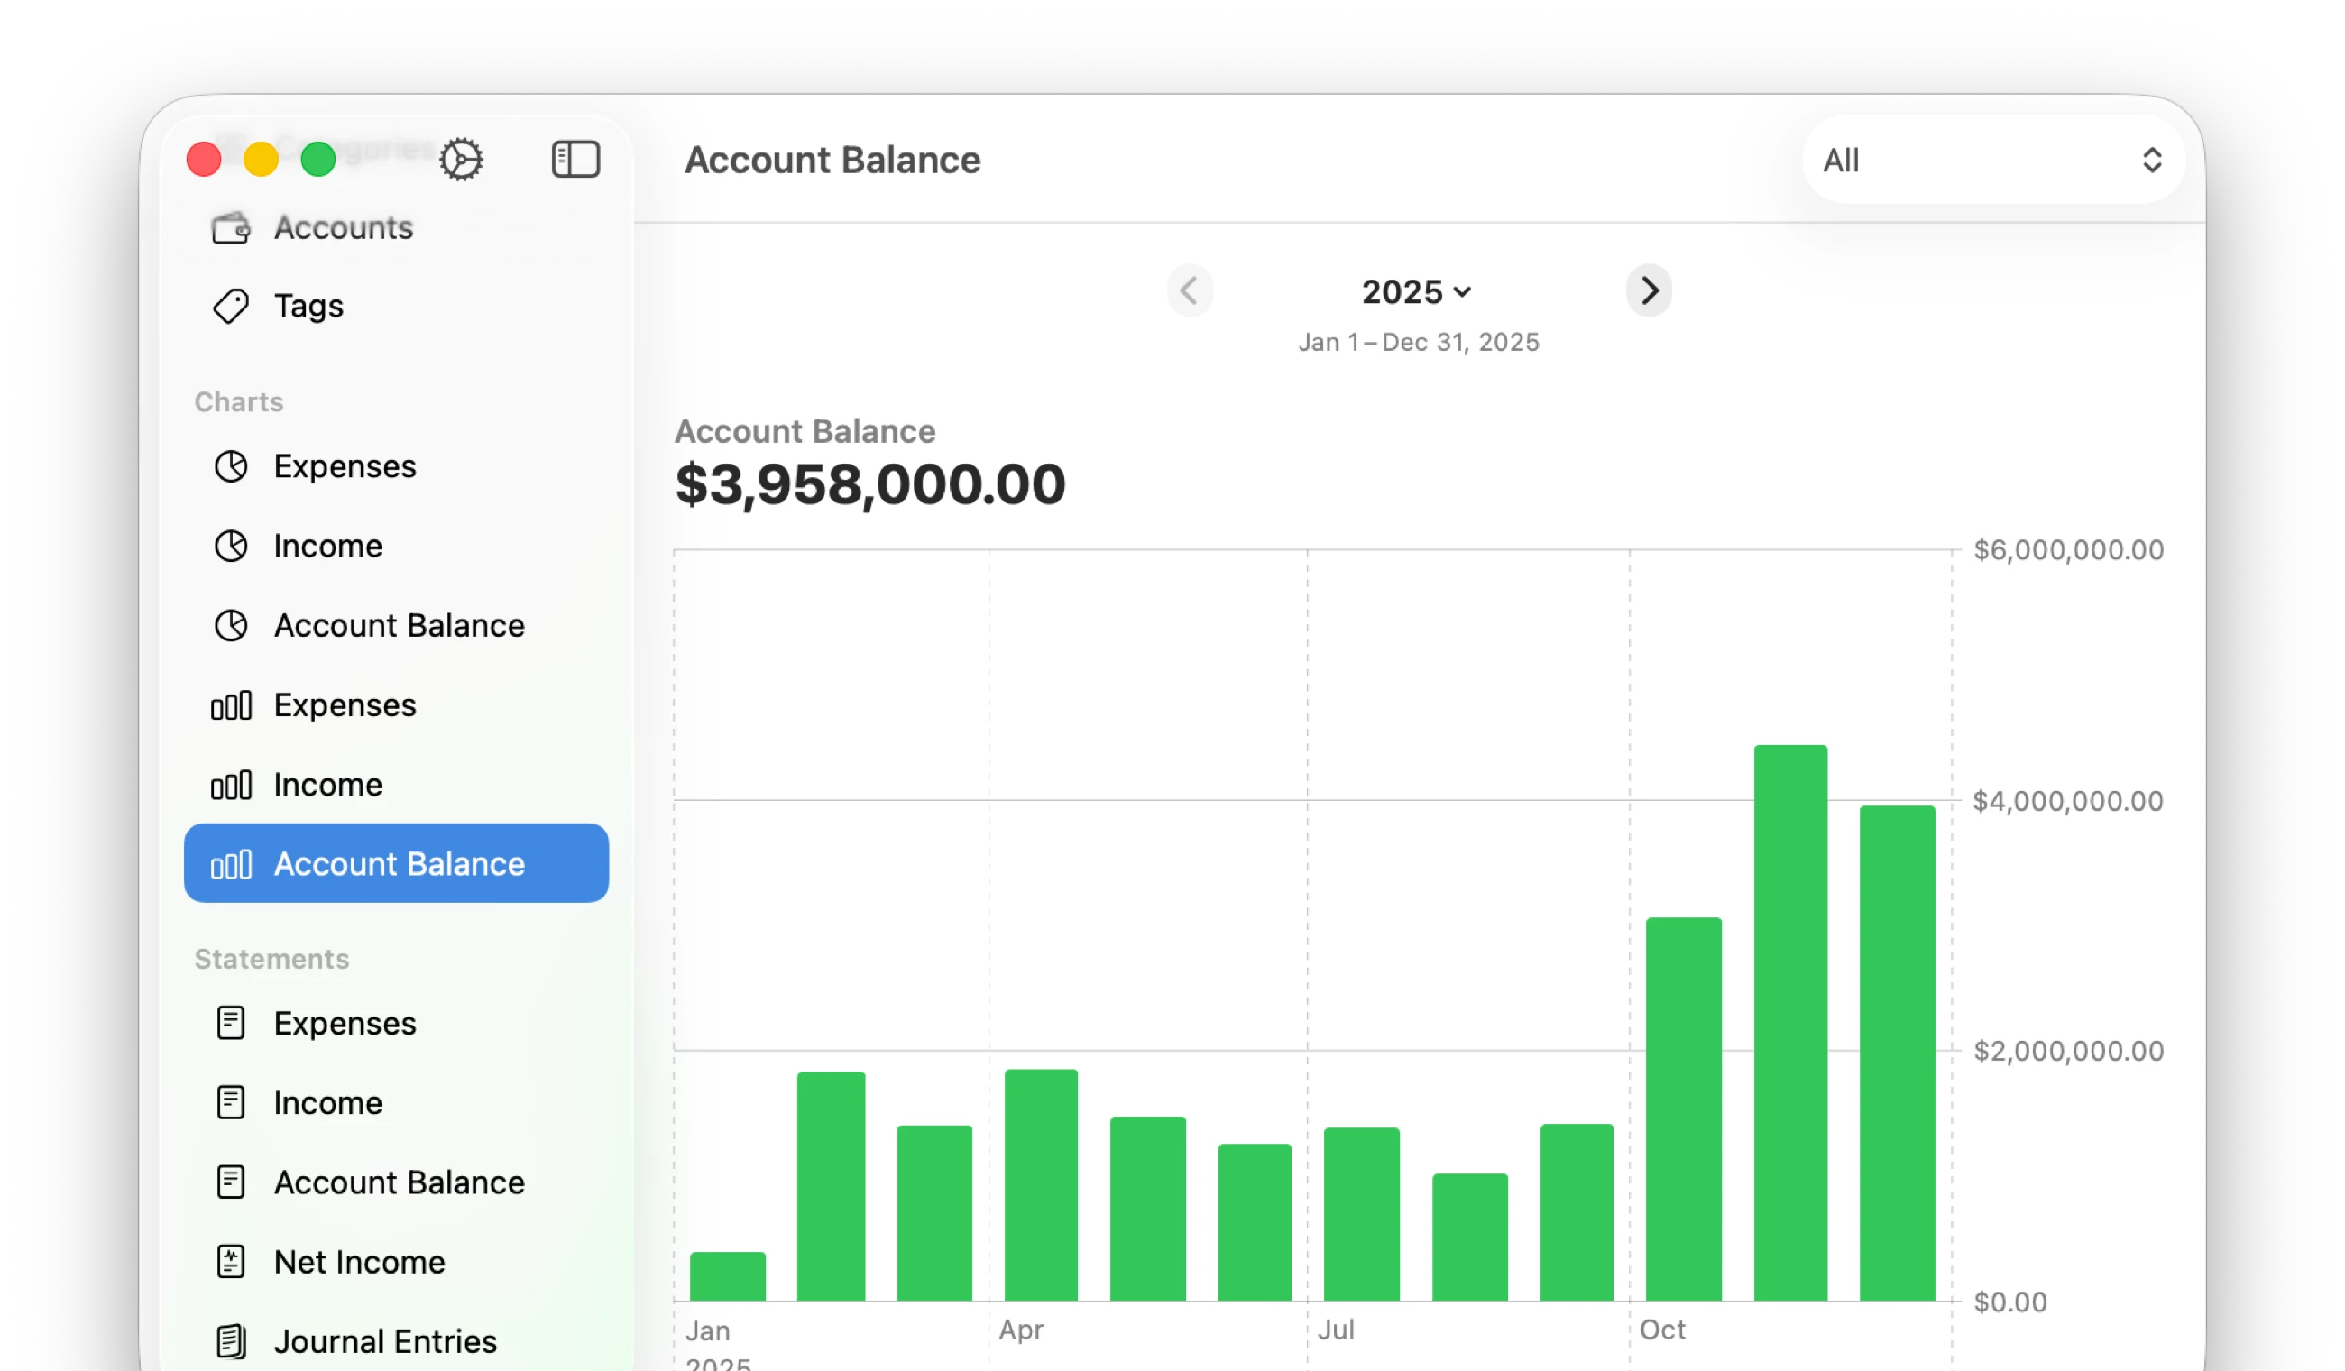Click the January balance bar
Viewport: 2345px width, 1371px height.
pos(727,1276)
